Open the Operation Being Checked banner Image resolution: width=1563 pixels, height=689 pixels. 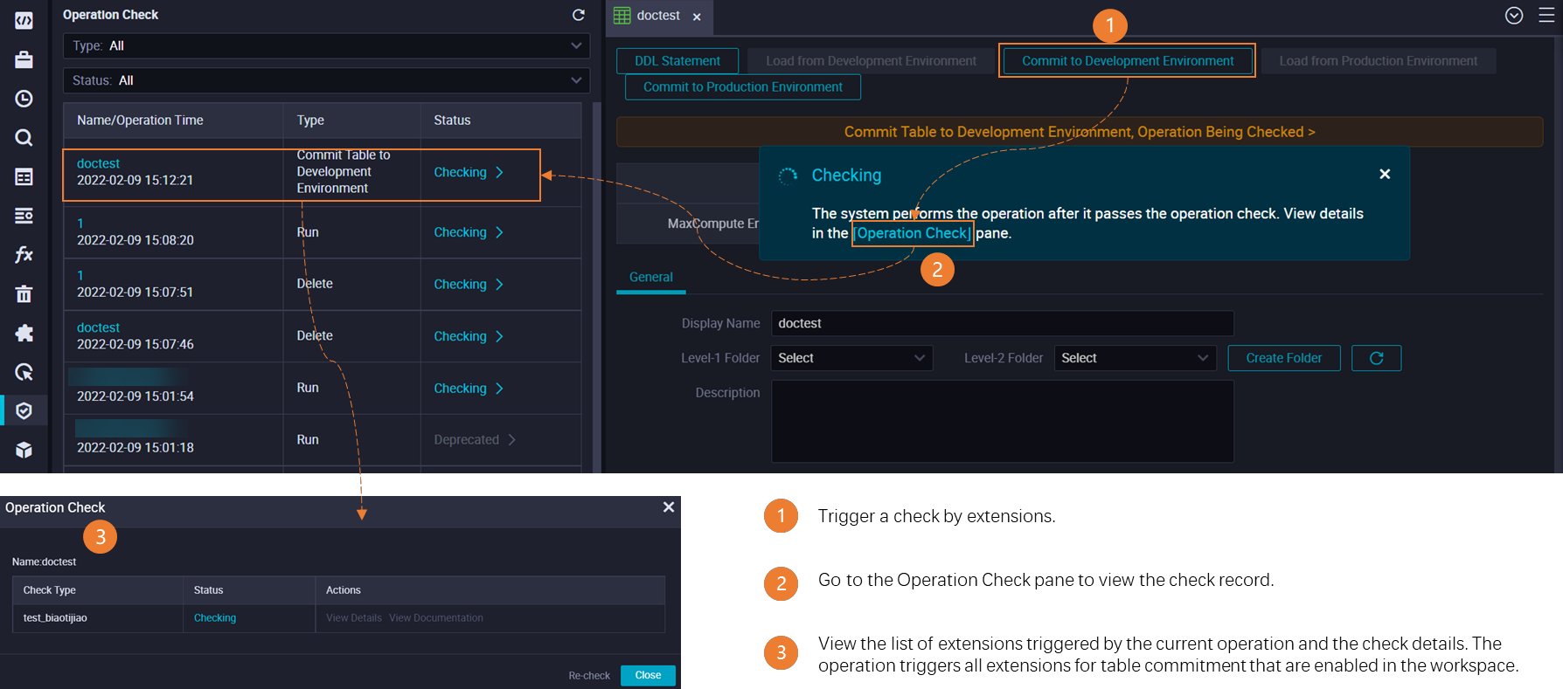[x=1080, y=132]
